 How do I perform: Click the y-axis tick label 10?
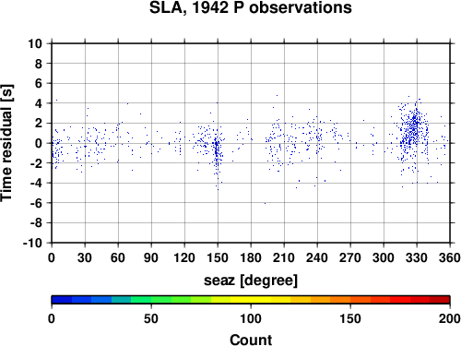35,43
